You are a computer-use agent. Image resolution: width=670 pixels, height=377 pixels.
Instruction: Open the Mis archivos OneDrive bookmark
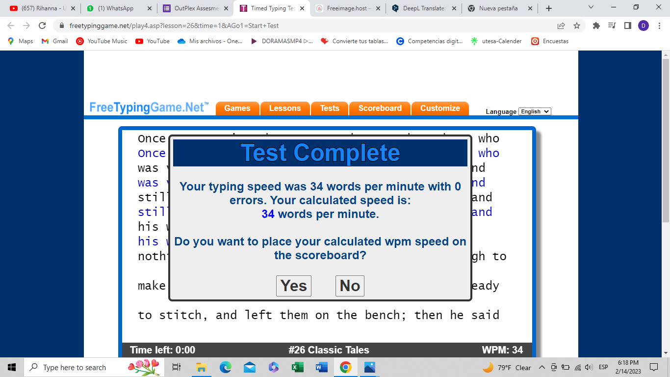210,41
